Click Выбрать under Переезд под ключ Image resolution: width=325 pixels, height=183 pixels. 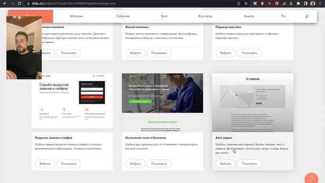(225, 53)
